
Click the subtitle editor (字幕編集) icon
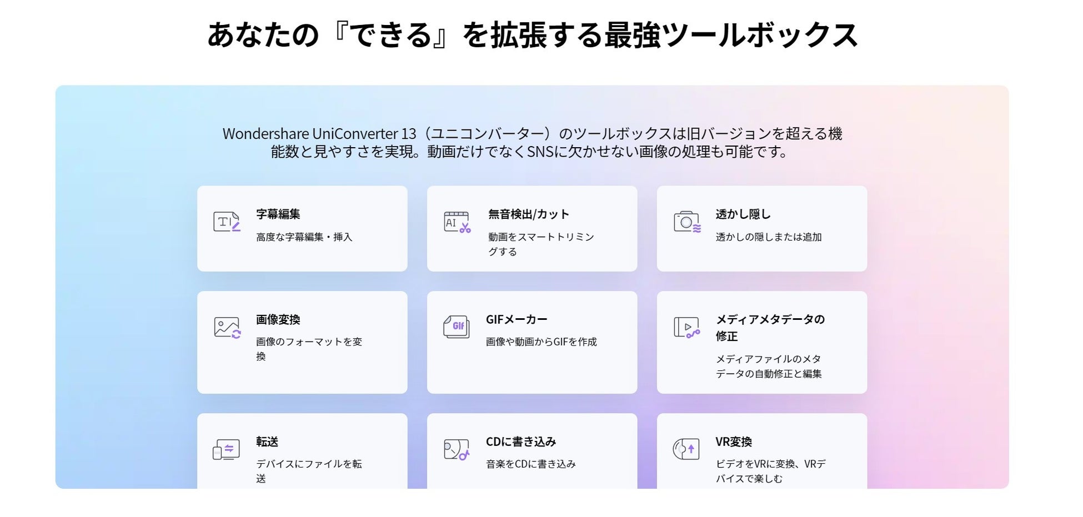(x=227, y=222)
